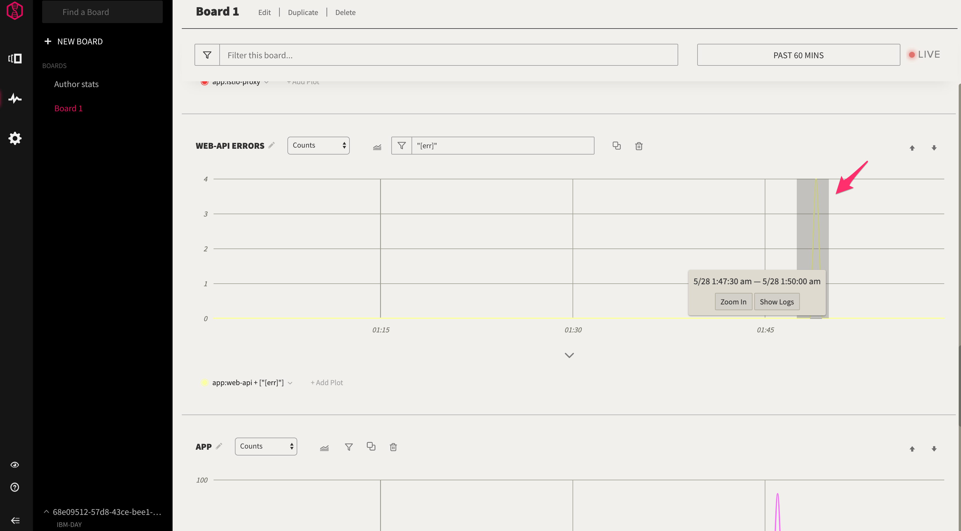This screenshot has height=531, width=961.
Task: Move WEB-API ERRORS graph down
Action: click(934, 148)
